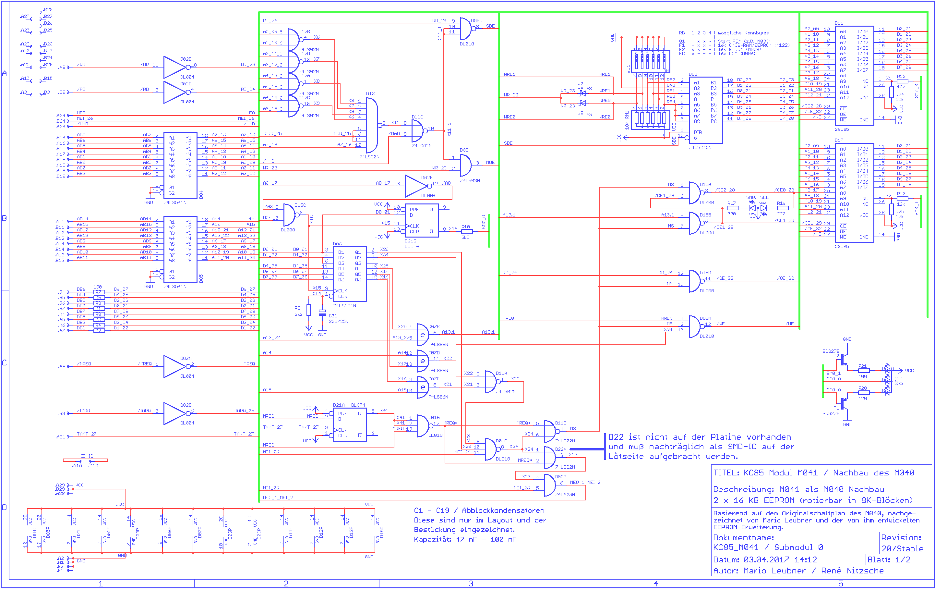Select the D17 28C65 EEPROM chip
Screen dimensions: 935x589
tap(854, 193)
